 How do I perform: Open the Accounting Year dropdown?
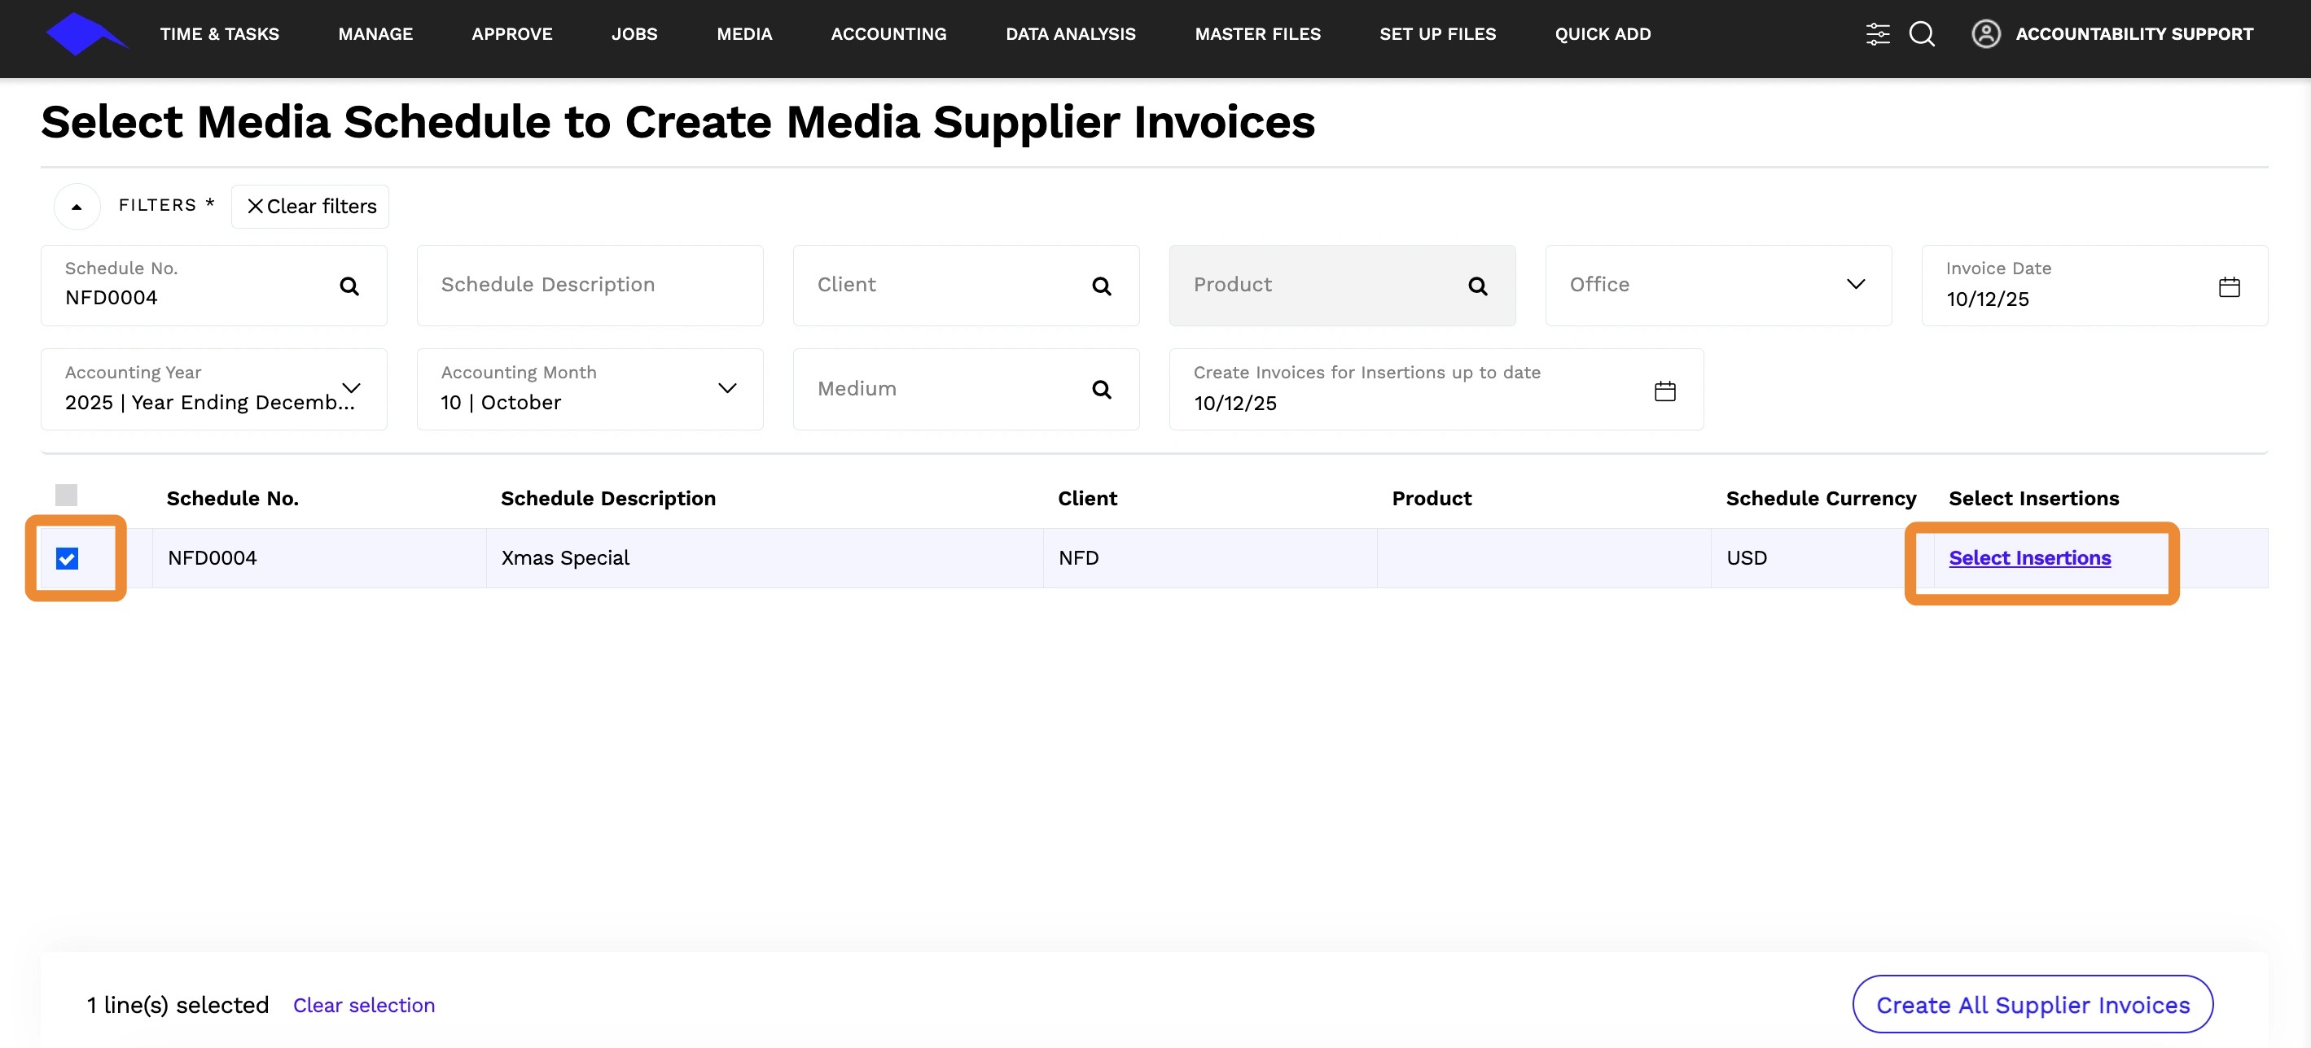click(x=351, y=387)
